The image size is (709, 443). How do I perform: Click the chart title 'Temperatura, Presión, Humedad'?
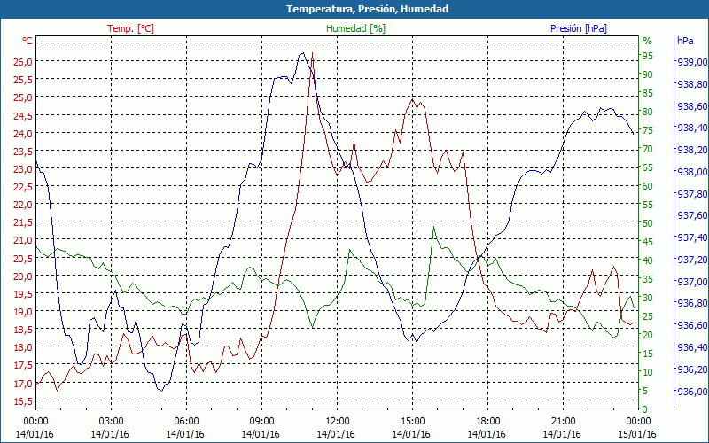pyautogui.click(x=367, y=9)
